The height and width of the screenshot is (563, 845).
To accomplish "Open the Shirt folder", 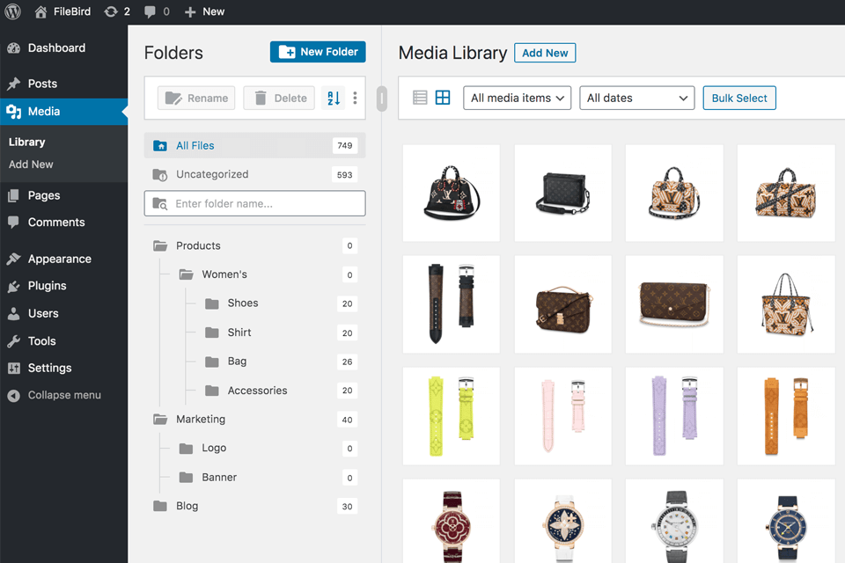I will [x=239, y=333].
